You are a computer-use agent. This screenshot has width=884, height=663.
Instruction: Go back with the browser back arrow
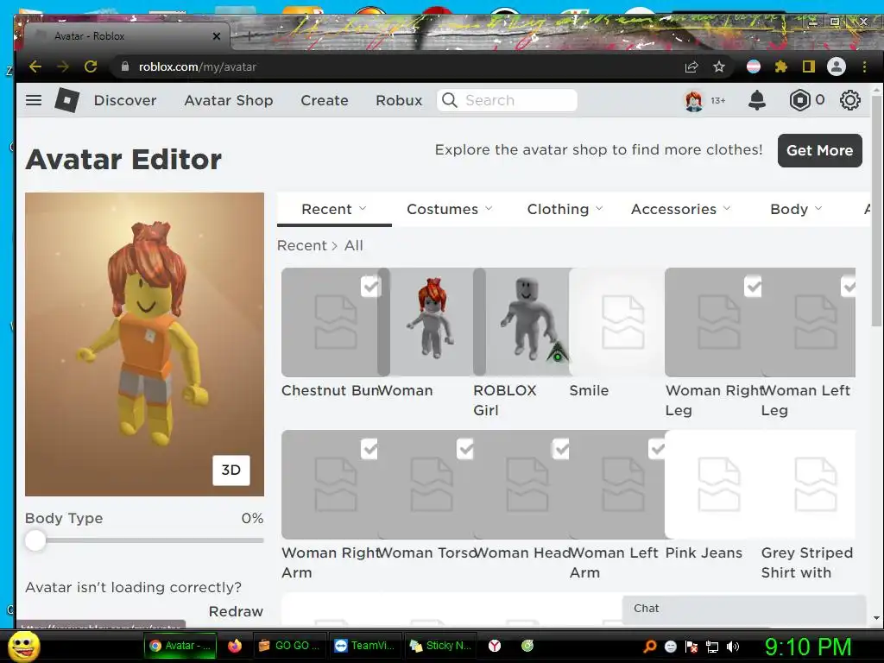click(x=35, y=67)
